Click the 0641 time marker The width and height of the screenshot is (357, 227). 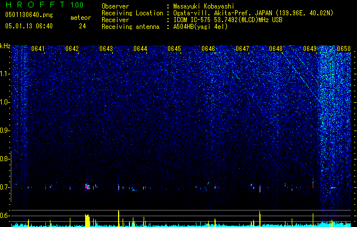pos(38,49)
